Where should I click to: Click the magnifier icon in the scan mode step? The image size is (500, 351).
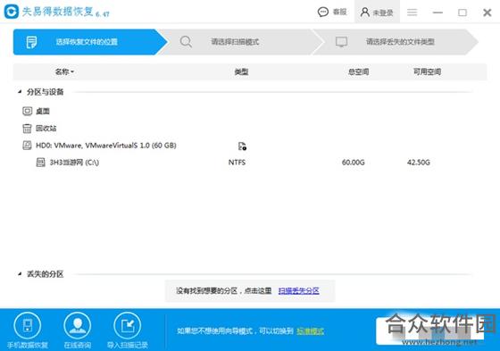pyautogui.click(x=186, y=42)
